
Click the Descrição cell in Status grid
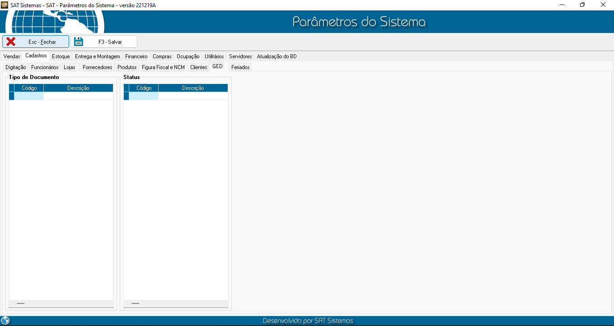[193, 96]
